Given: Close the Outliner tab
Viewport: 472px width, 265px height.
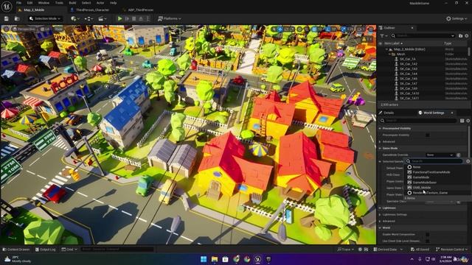Looking at the screenshot, I should coord(412,28).
